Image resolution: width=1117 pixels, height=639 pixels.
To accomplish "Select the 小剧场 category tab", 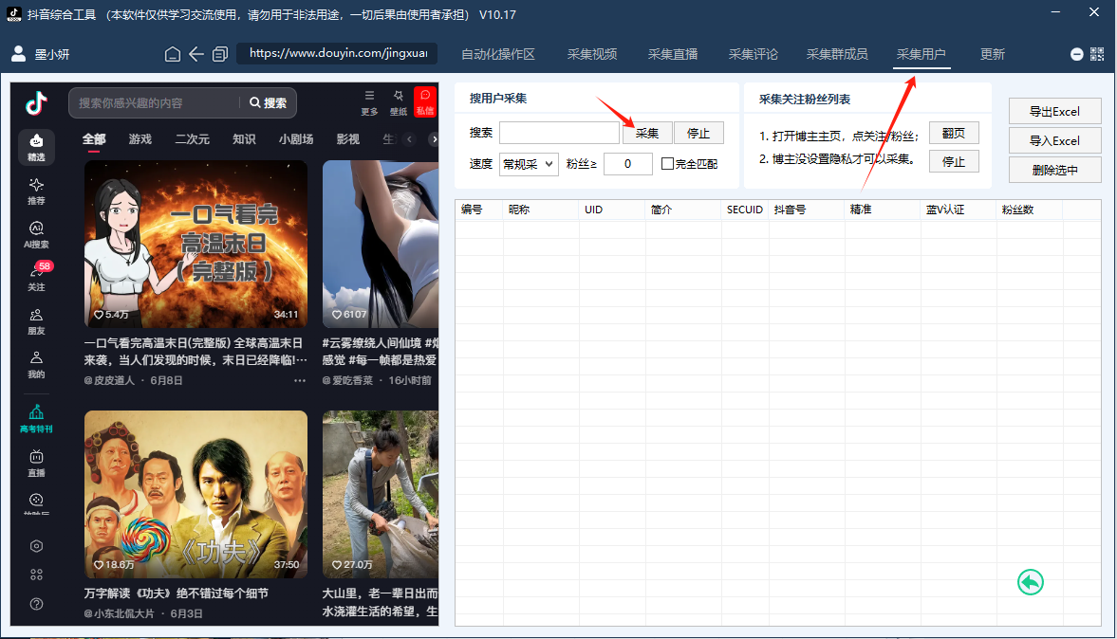I will pyautogui.click(x=296, y=139).
